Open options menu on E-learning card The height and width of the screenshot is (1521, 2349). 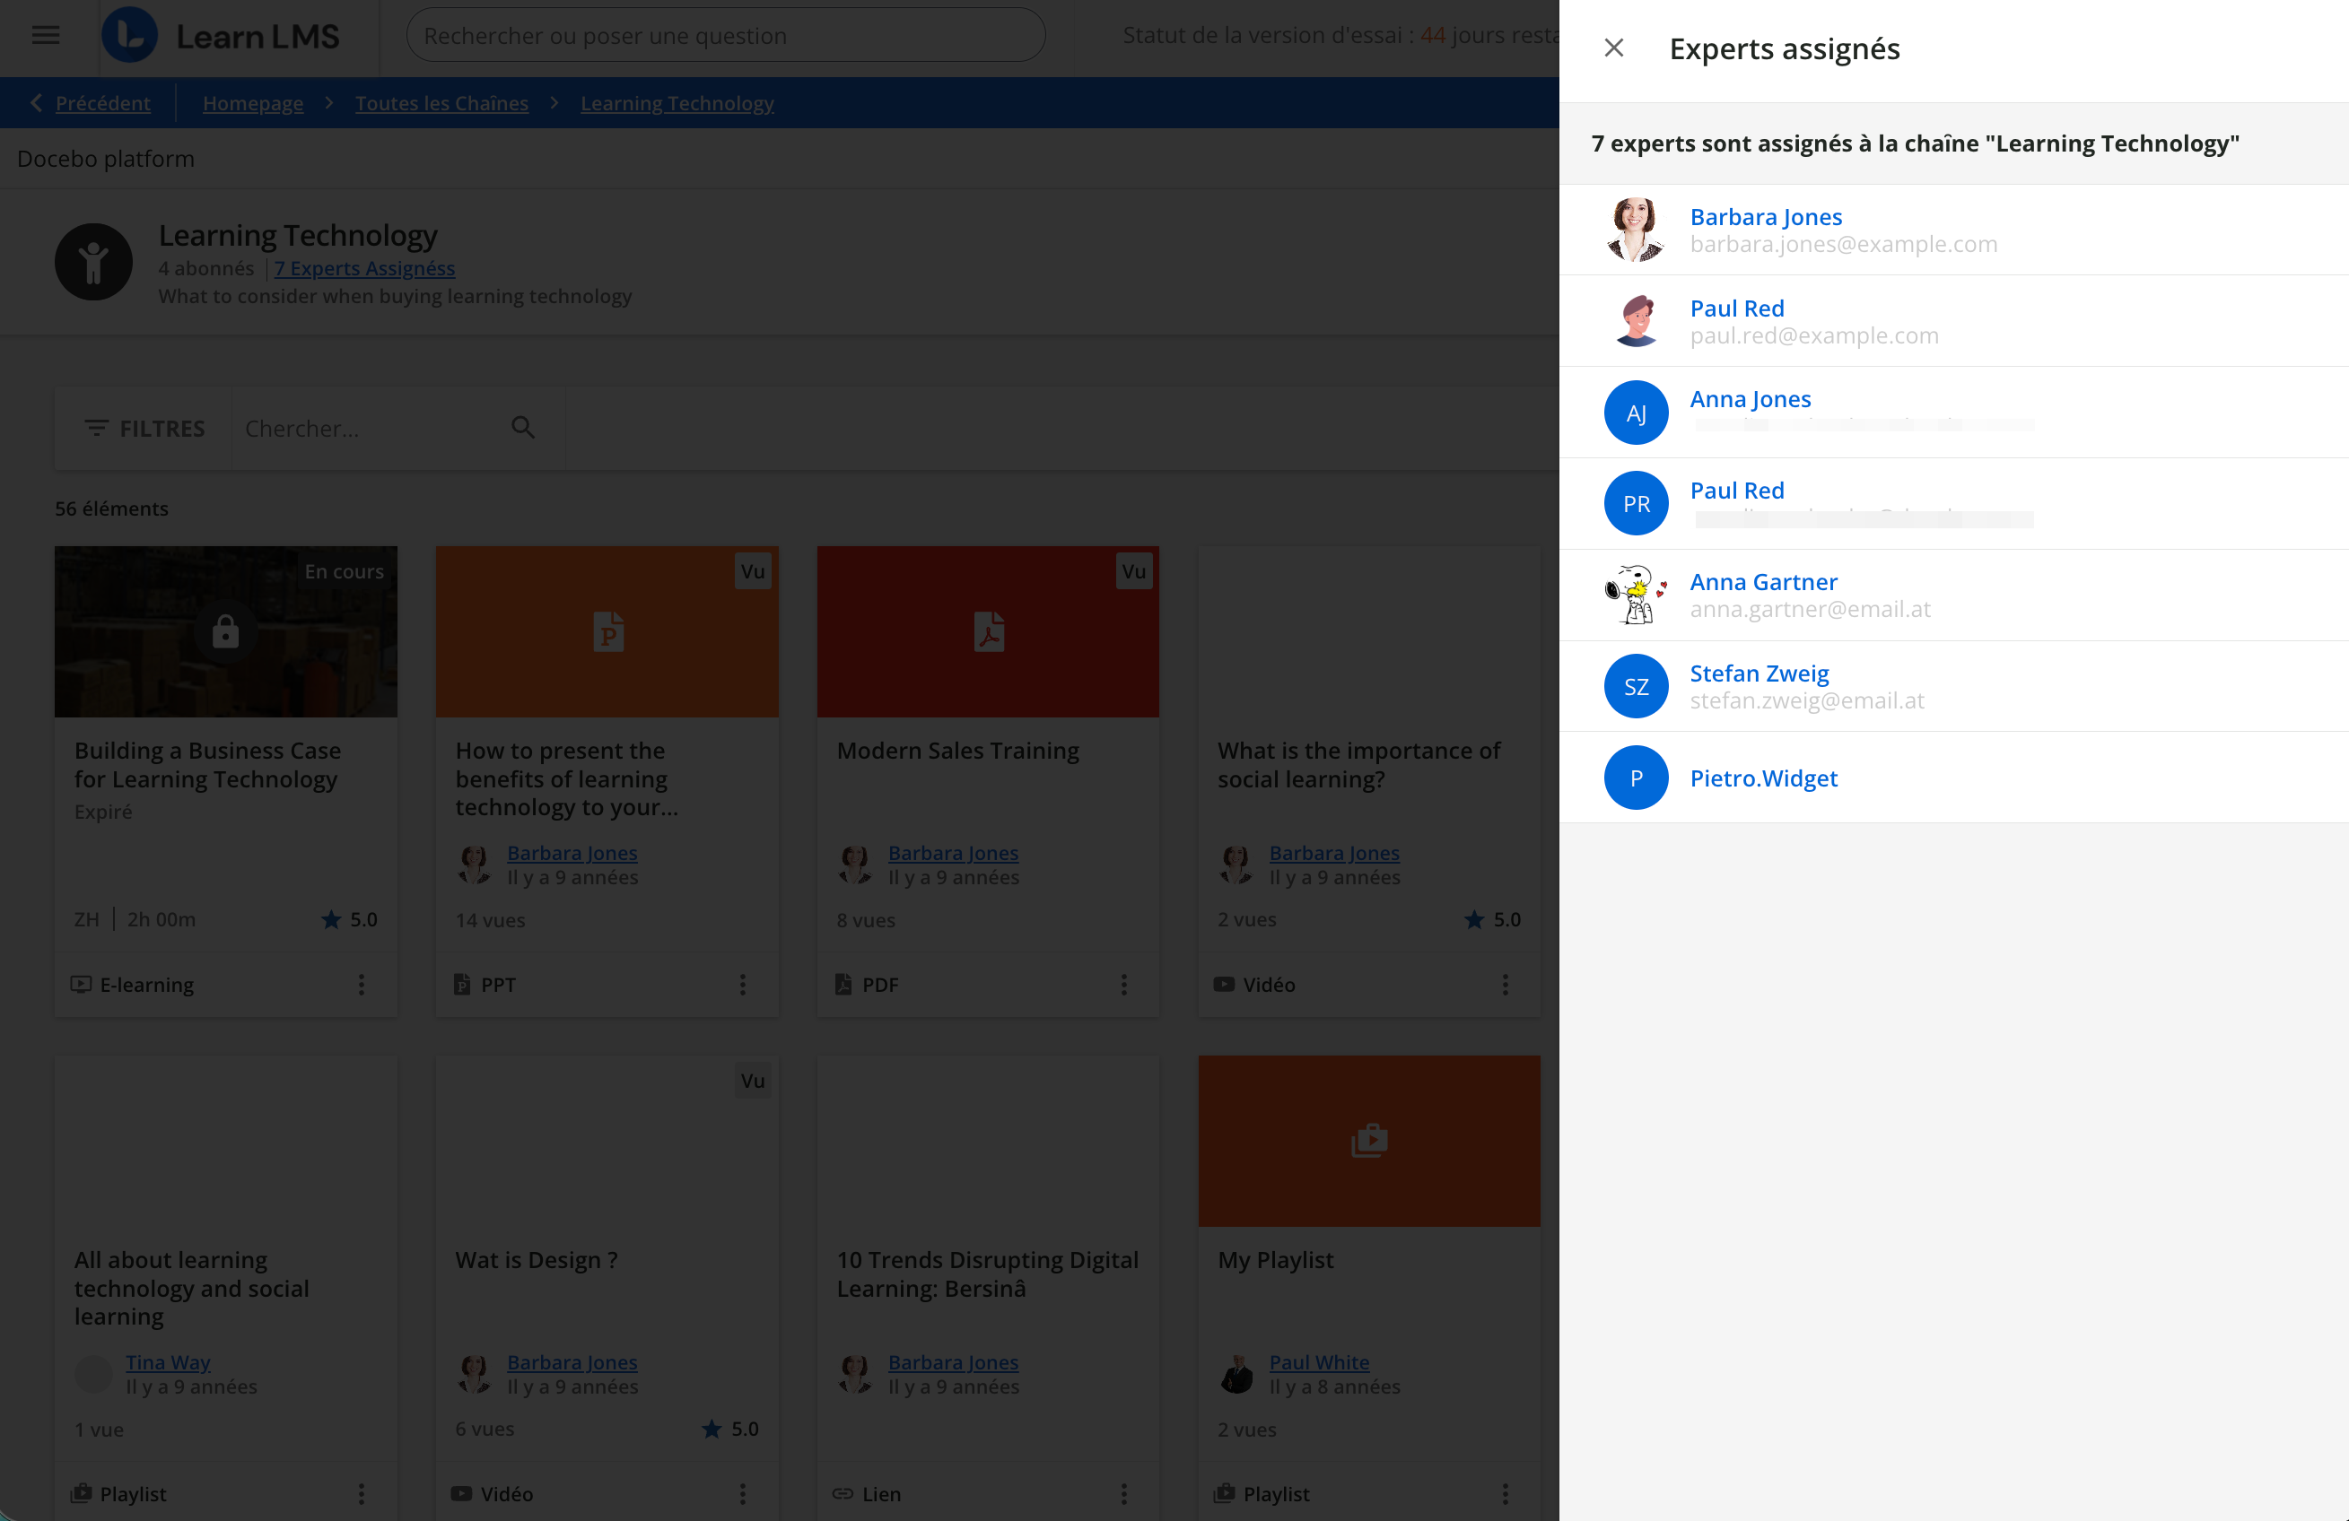click(362, 985)
